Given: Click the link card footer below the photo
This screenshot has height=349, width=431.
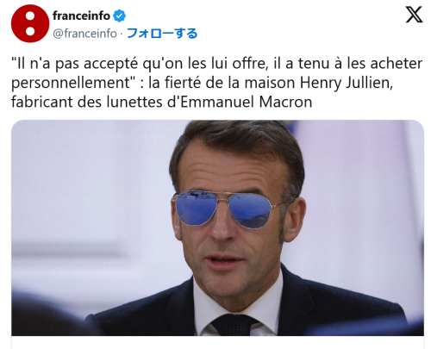Looking at the screenshot, I should [x=217, y=342].
